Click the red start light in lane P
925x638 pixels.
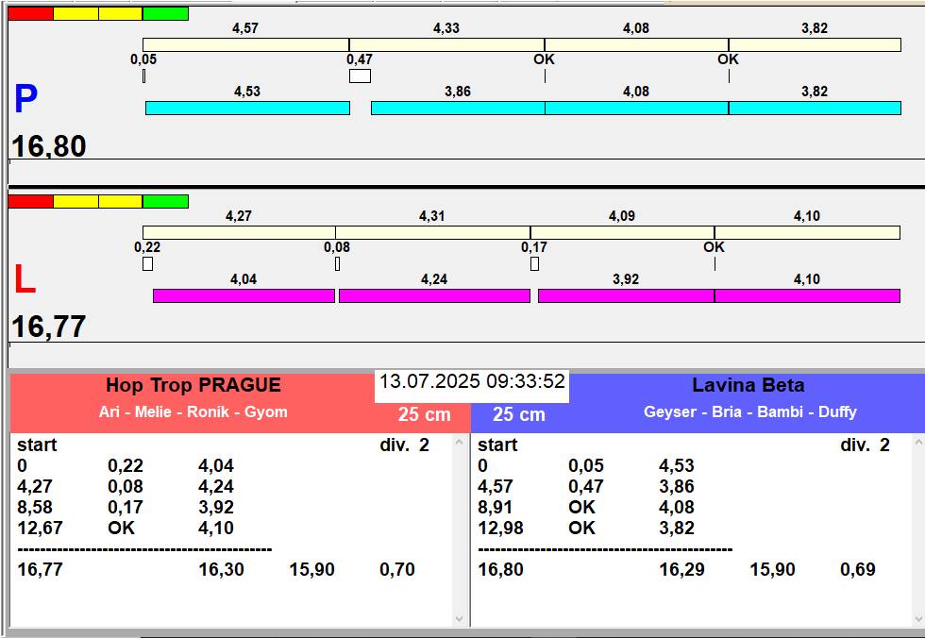(30, 13)
